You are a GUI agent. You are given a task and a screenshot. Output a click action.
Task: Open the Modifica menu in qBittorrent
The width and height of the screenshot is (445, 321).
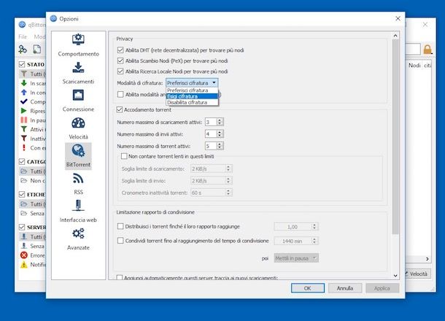click(39, 36)
